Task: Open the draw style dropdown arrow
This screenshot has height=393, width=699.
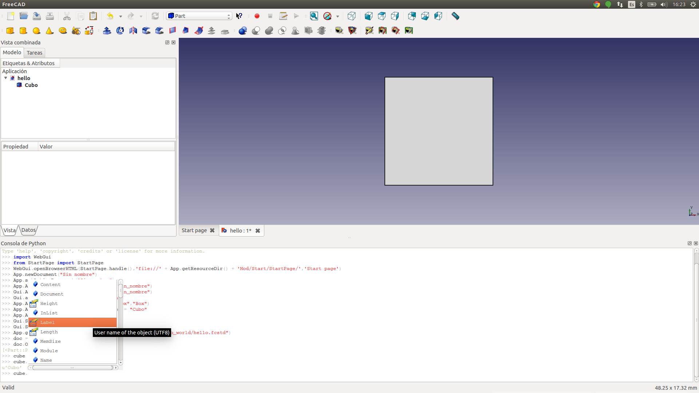Action: tap(337, 16)
